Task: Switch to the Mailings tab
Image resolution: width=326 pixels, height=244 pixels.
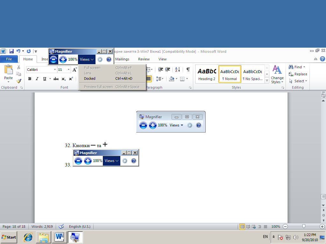Action: [122, 59]
